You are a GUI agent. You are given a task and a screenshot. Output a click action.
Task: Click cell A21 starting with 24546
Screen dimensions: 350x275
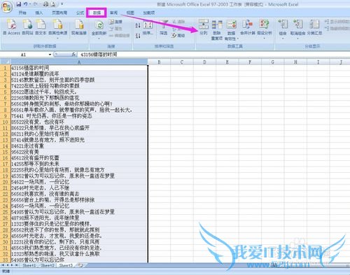(x=79, y=188)
